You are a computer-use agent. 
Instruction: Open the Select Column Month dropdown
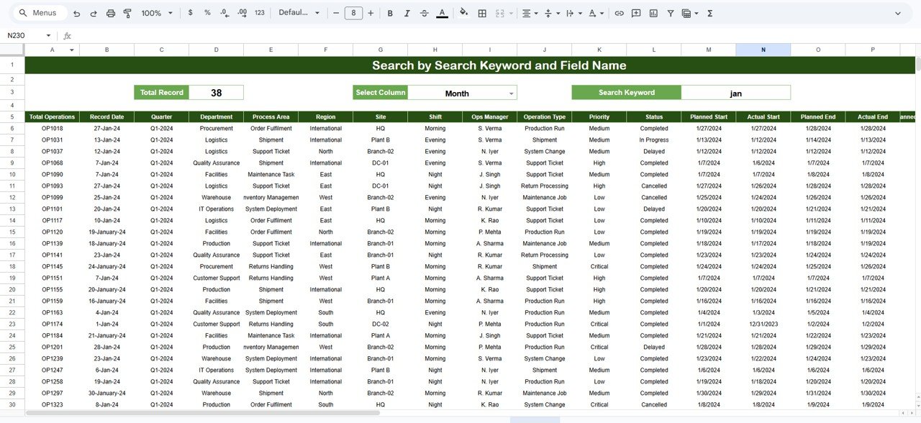point(512,94)
